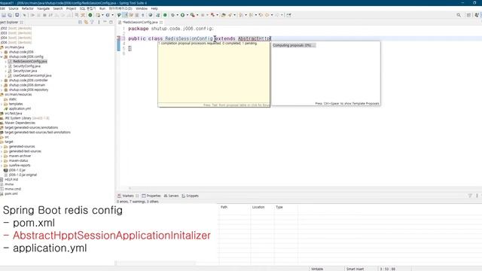Expand the maven-archiver folder
This screenshot has width=482, height=271.
tap(2, 156)
